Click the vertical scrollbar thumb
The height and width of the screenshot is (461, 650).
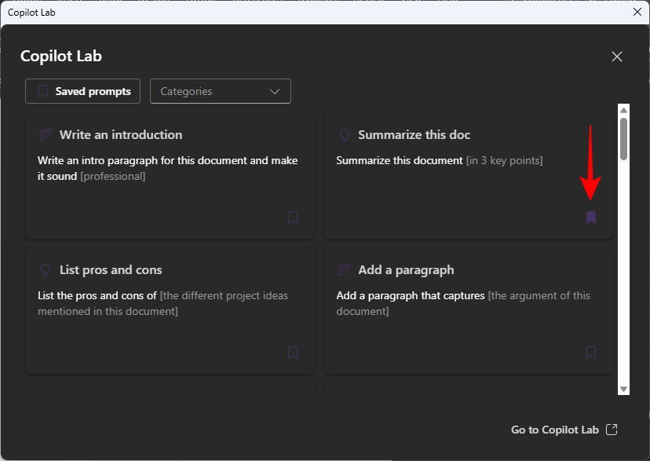(623, 139)
